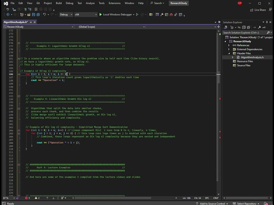Click View Code brackets icon in Solution Explorer
Image resolution: width=274 pixels, height=205 pixels.
pyautogui.click(x=255, y=27)
